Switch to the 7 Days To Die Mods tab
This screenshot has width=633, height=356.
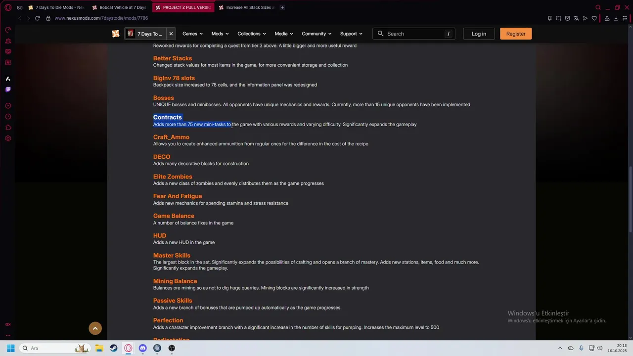click(56, 7)
